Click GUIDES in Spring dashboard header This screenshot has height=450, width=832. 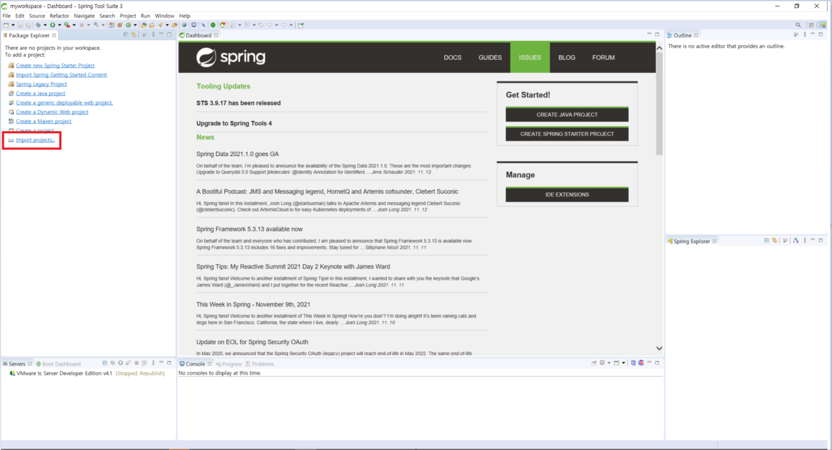(x=490, y=58)
